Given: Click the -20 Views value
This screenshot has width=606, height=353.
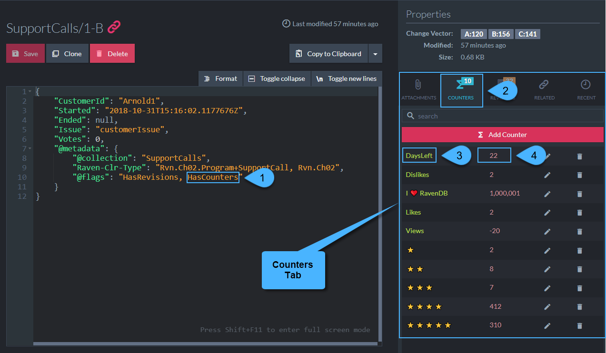Looking at the screenshot, I should pos(495,231).
